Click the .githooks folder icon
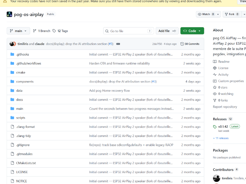 12,54
